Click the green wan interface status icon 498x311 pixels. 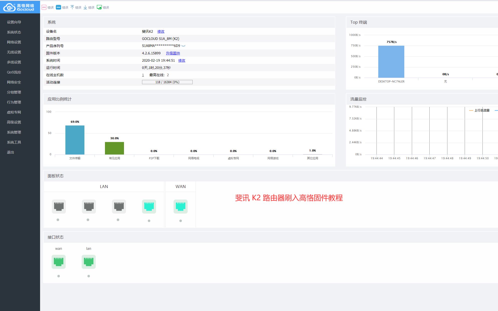59,262
